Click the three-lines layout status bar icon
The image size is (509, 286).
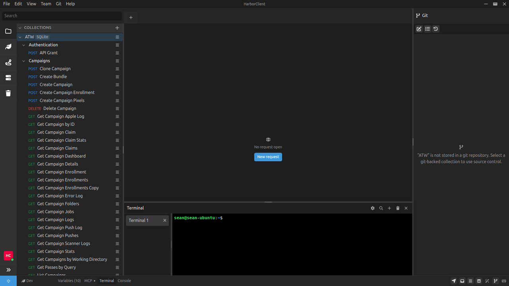pyautogui.click(x=470, y=281)
